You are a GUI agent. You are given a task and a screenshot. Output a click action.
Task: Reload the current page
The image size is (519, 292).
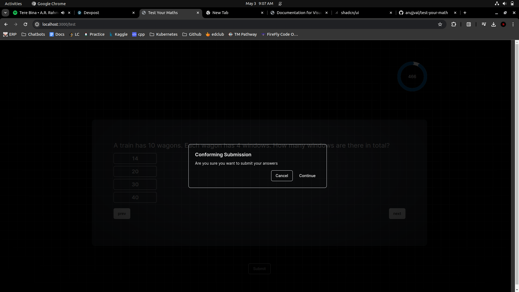tap(25, 24)
